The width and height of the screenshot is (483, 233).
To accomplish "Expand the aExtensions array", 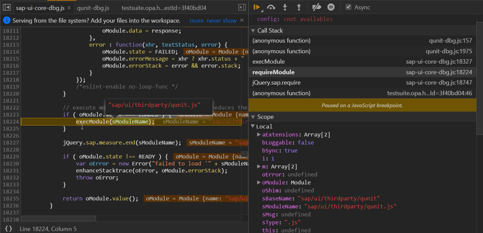I will point(259,134).
